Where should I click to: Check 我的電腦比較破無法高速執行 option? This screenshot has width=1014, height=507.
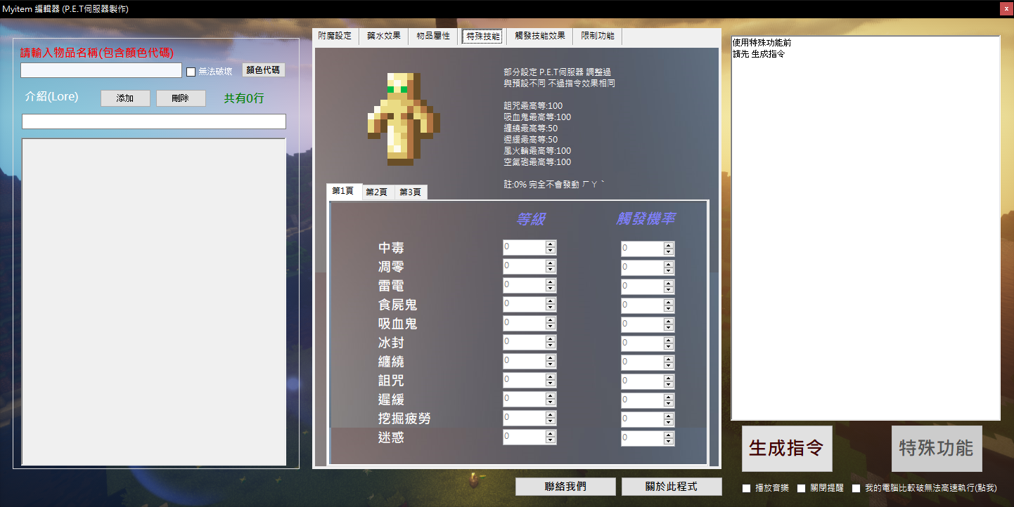coord(856,488)
